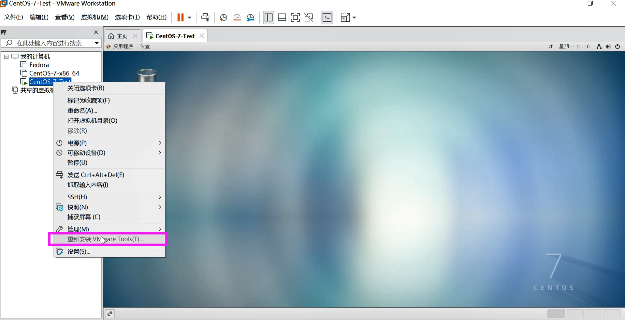Viewport: 625px width, 320px height.
Task: Choose 打开虚拟机目录(O) in the context menu
Action: tap(109, 121)
